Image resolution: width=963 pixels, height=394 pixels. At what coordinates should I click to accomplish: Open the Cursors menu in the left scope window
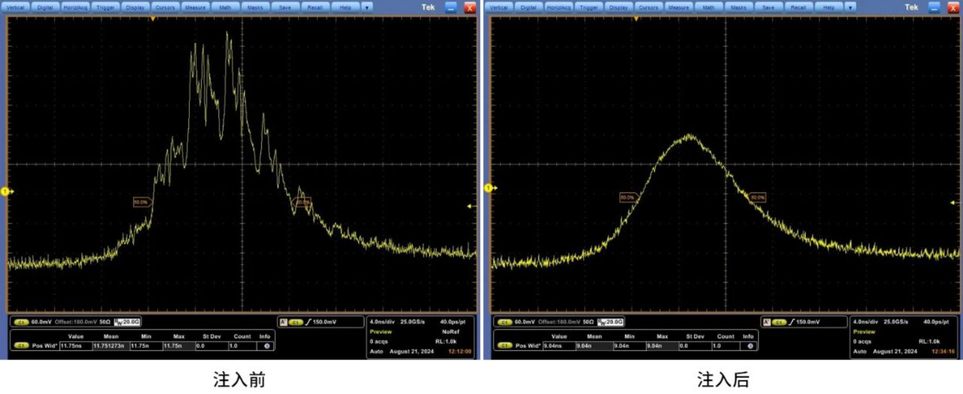coord(165,8)
